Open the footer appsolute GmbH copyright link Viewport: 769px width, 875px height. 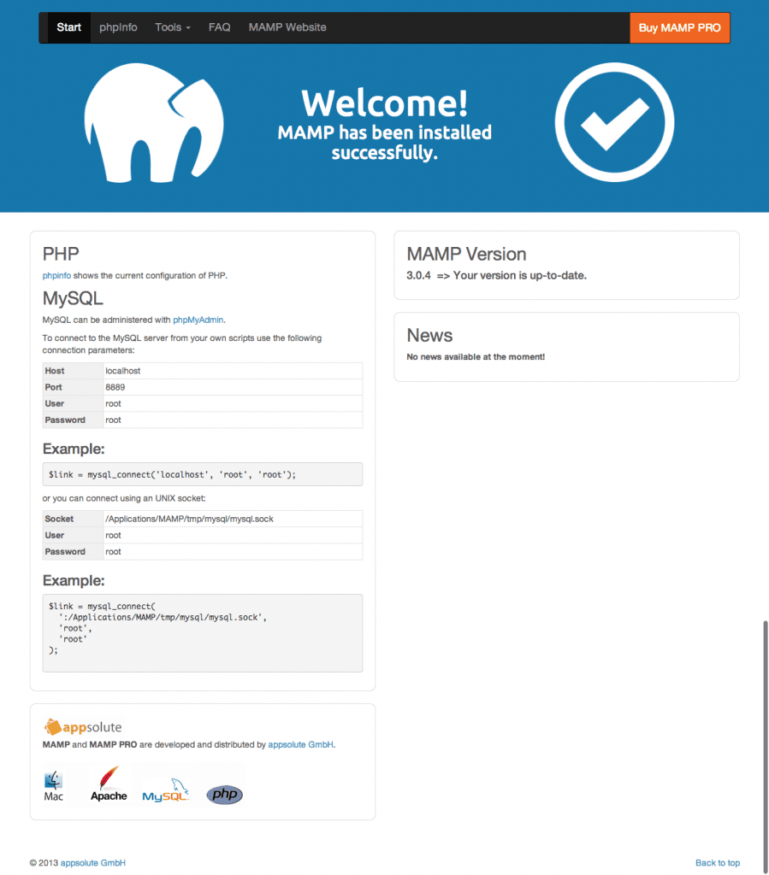pos(92,862)
